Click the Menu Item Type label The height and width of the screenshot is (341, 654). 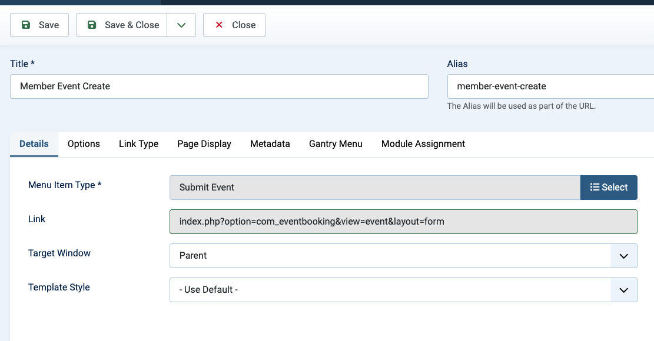pyautogui.click(x=65, y=185)
